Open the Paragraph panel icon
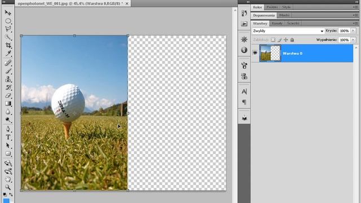Screen dimensions: 361x203 tap(244, 101)
